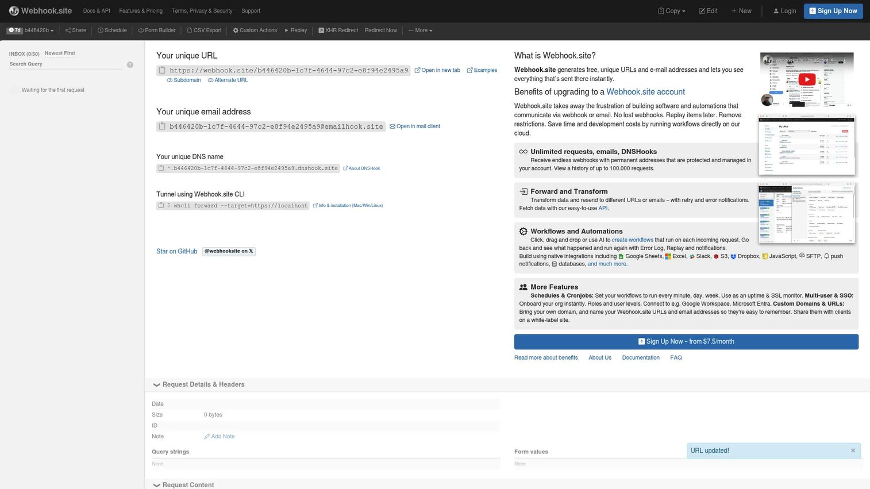Export requests via CSV Export

coord(205,30)
